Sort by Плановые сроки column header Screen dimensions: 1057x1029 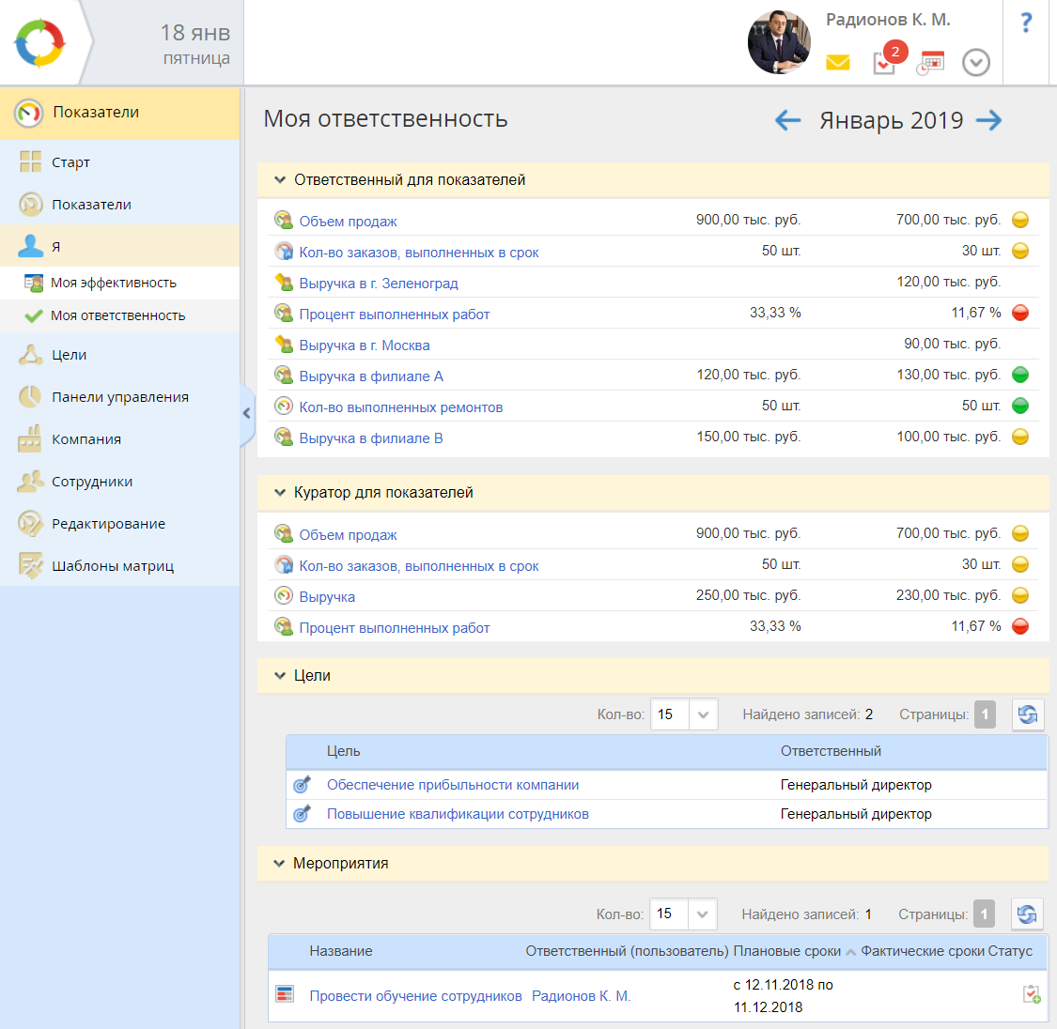tap(787, 951)
